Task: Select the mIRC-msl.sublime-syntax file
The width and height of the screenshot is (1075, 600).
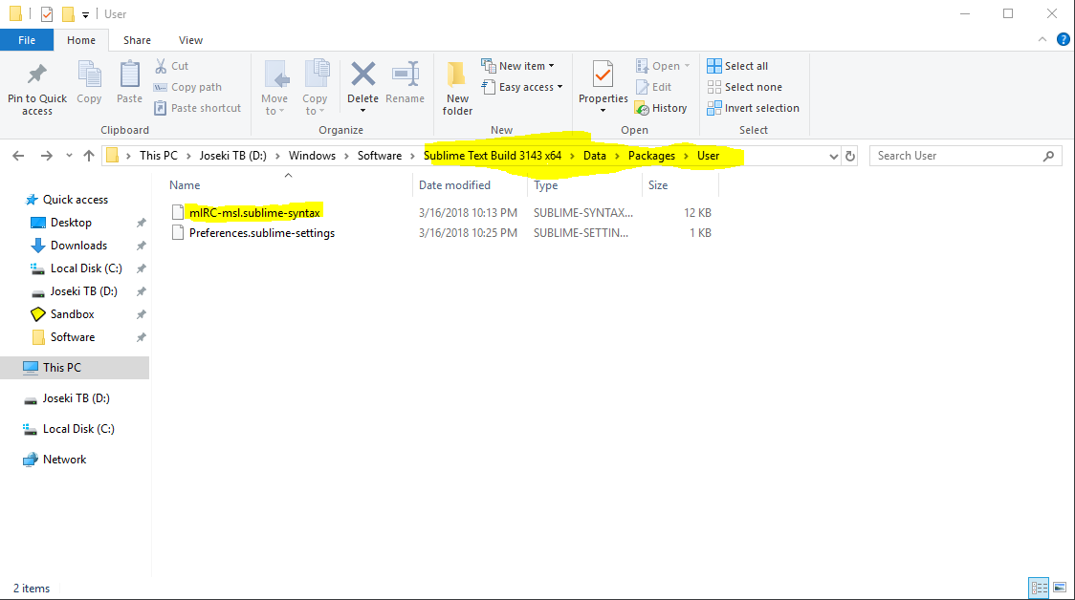Action: tap(254, 213)
